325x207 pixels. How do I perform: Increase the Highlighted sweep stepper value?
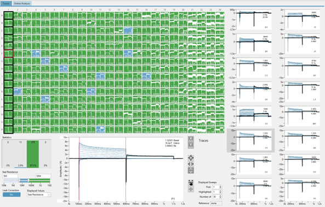[220, 191]
